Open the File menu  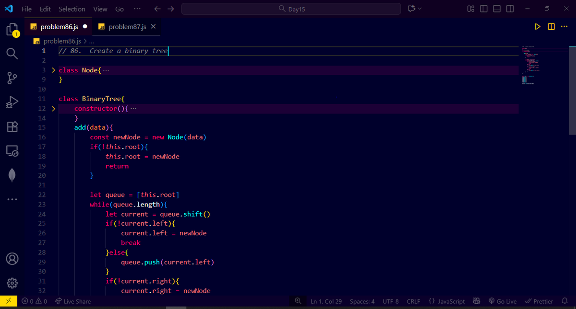(27, 9)
